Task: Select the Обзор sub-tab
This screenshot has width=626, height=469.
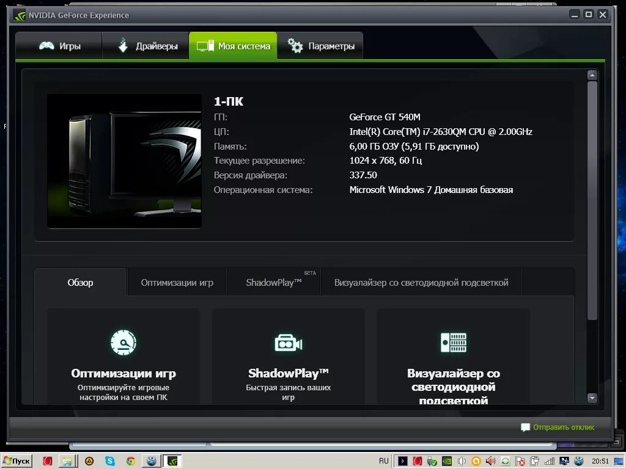Action: 80,282
